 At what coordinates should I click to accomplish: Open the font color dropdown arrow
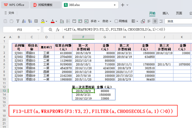click(56, 21)
